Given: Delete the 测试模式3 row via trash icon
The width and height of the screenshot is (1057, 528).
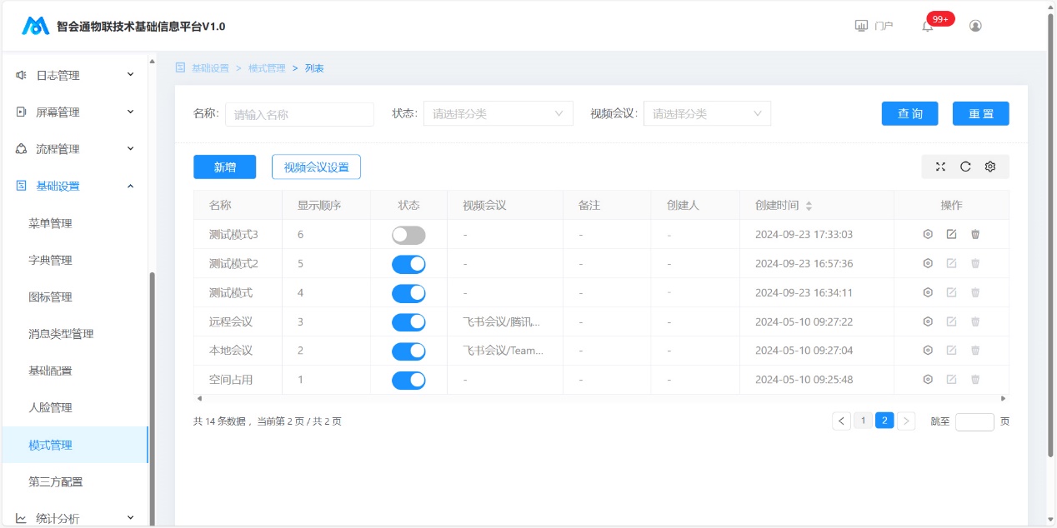Looking at the screenshot, I should coord(975,235).
